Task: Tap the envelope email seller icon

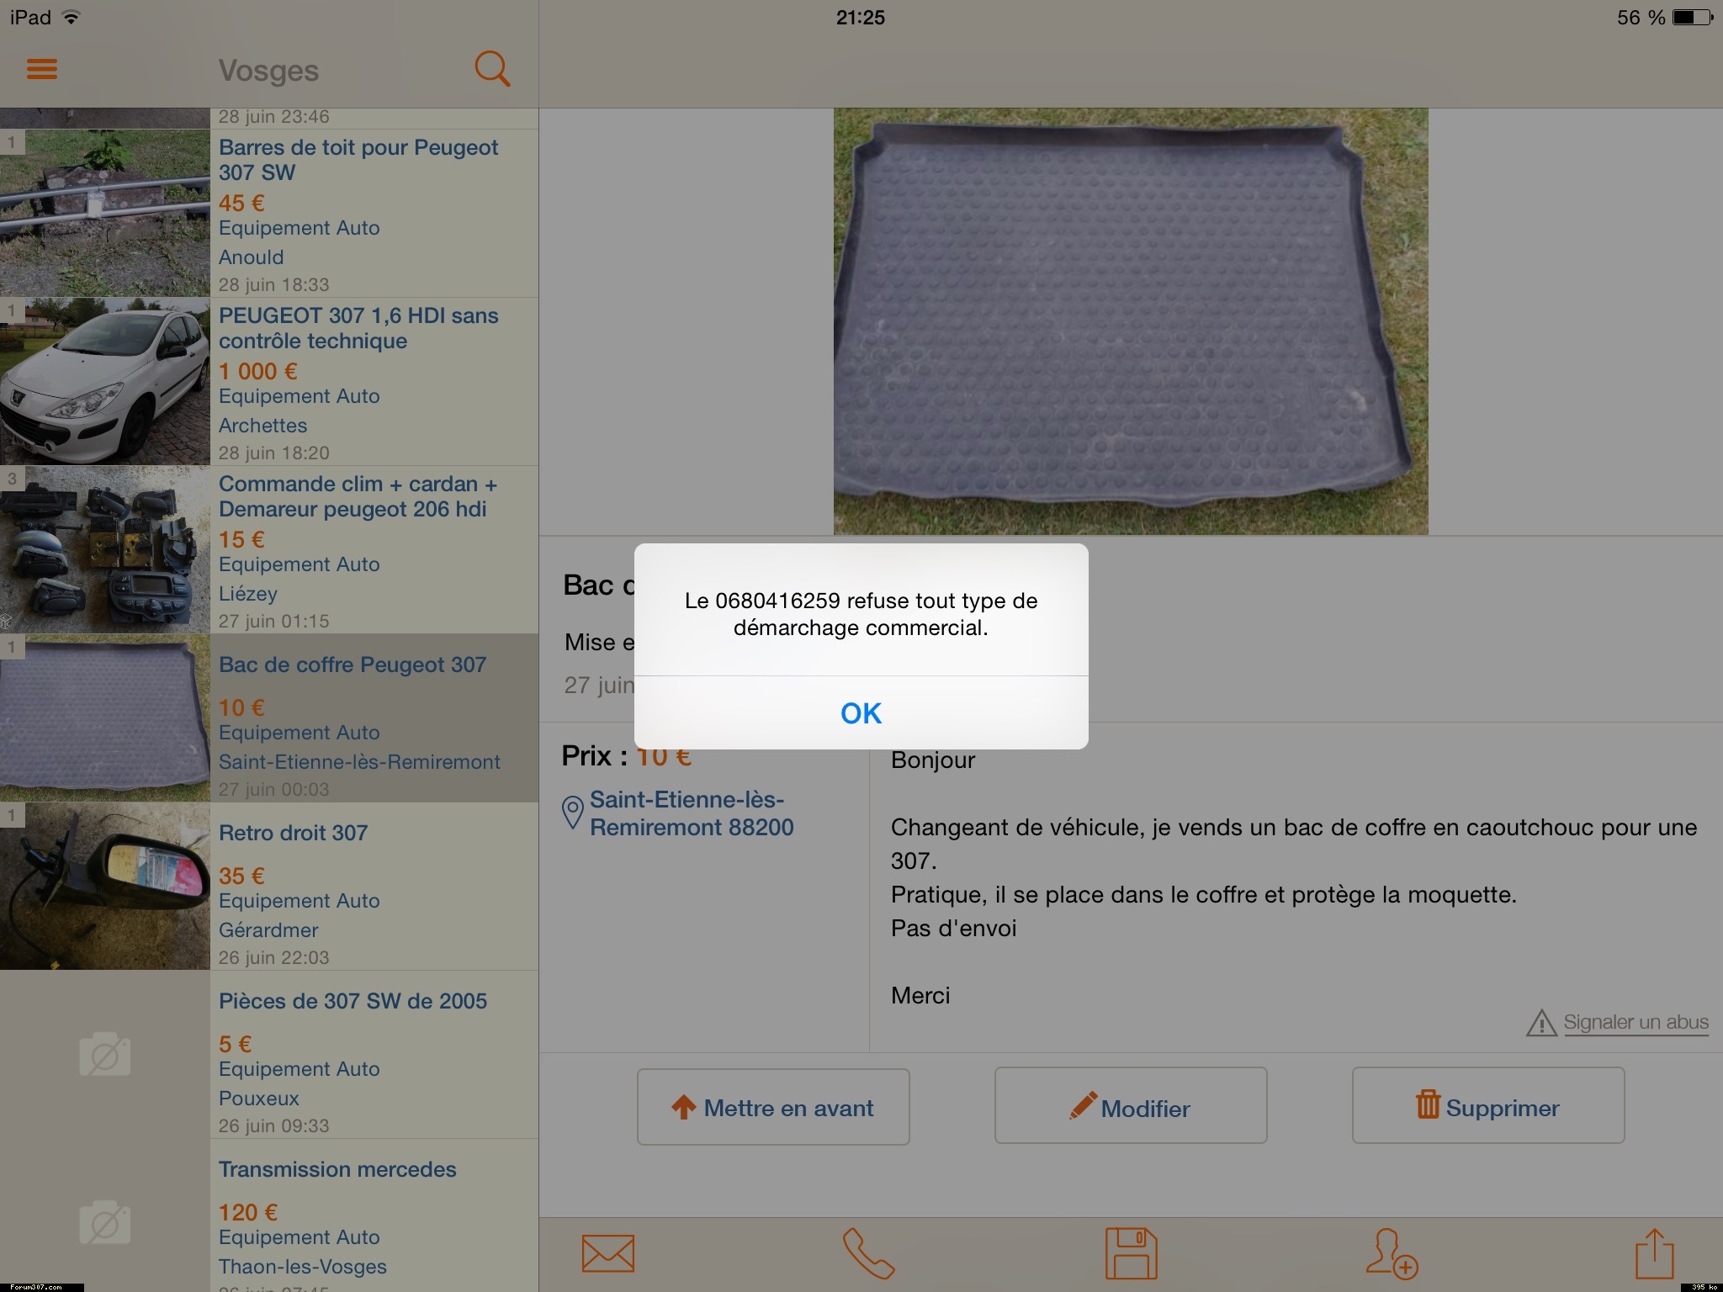Action: click(x=607, y=1253)
